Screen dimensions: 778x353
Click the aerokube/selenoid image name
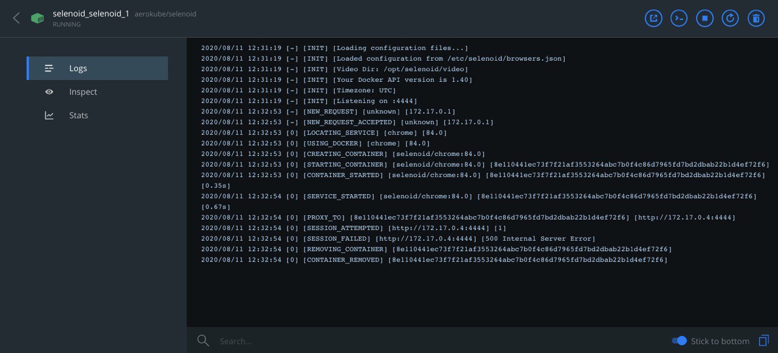tap(165, 14)
